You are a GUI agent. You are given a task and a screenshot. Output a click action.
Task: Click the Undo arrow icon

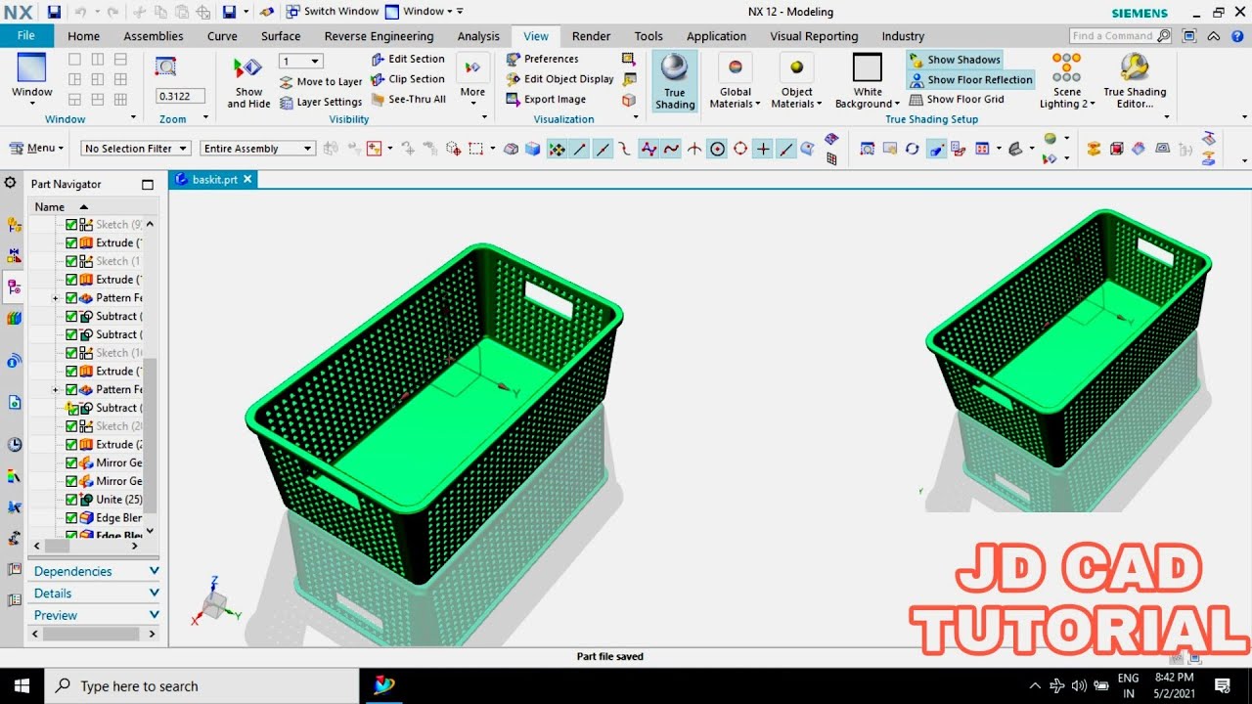(80, 12)
